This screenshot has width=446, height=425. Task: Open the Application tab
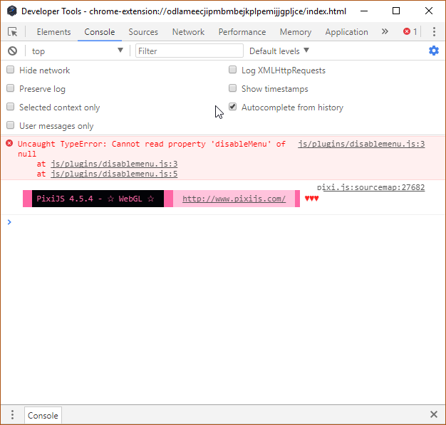point(346,32)
